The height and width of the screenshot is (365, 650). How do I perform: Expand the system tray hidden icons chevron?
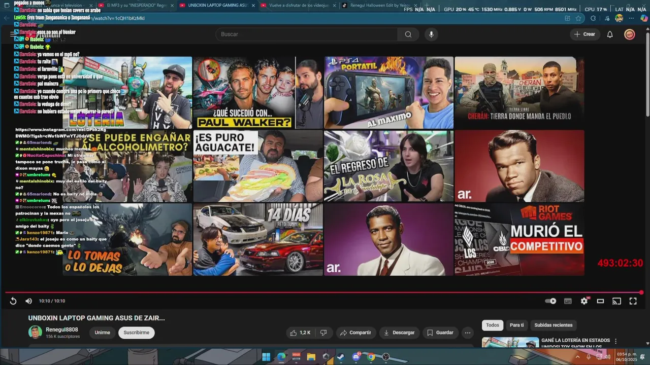tap(577, 357)
